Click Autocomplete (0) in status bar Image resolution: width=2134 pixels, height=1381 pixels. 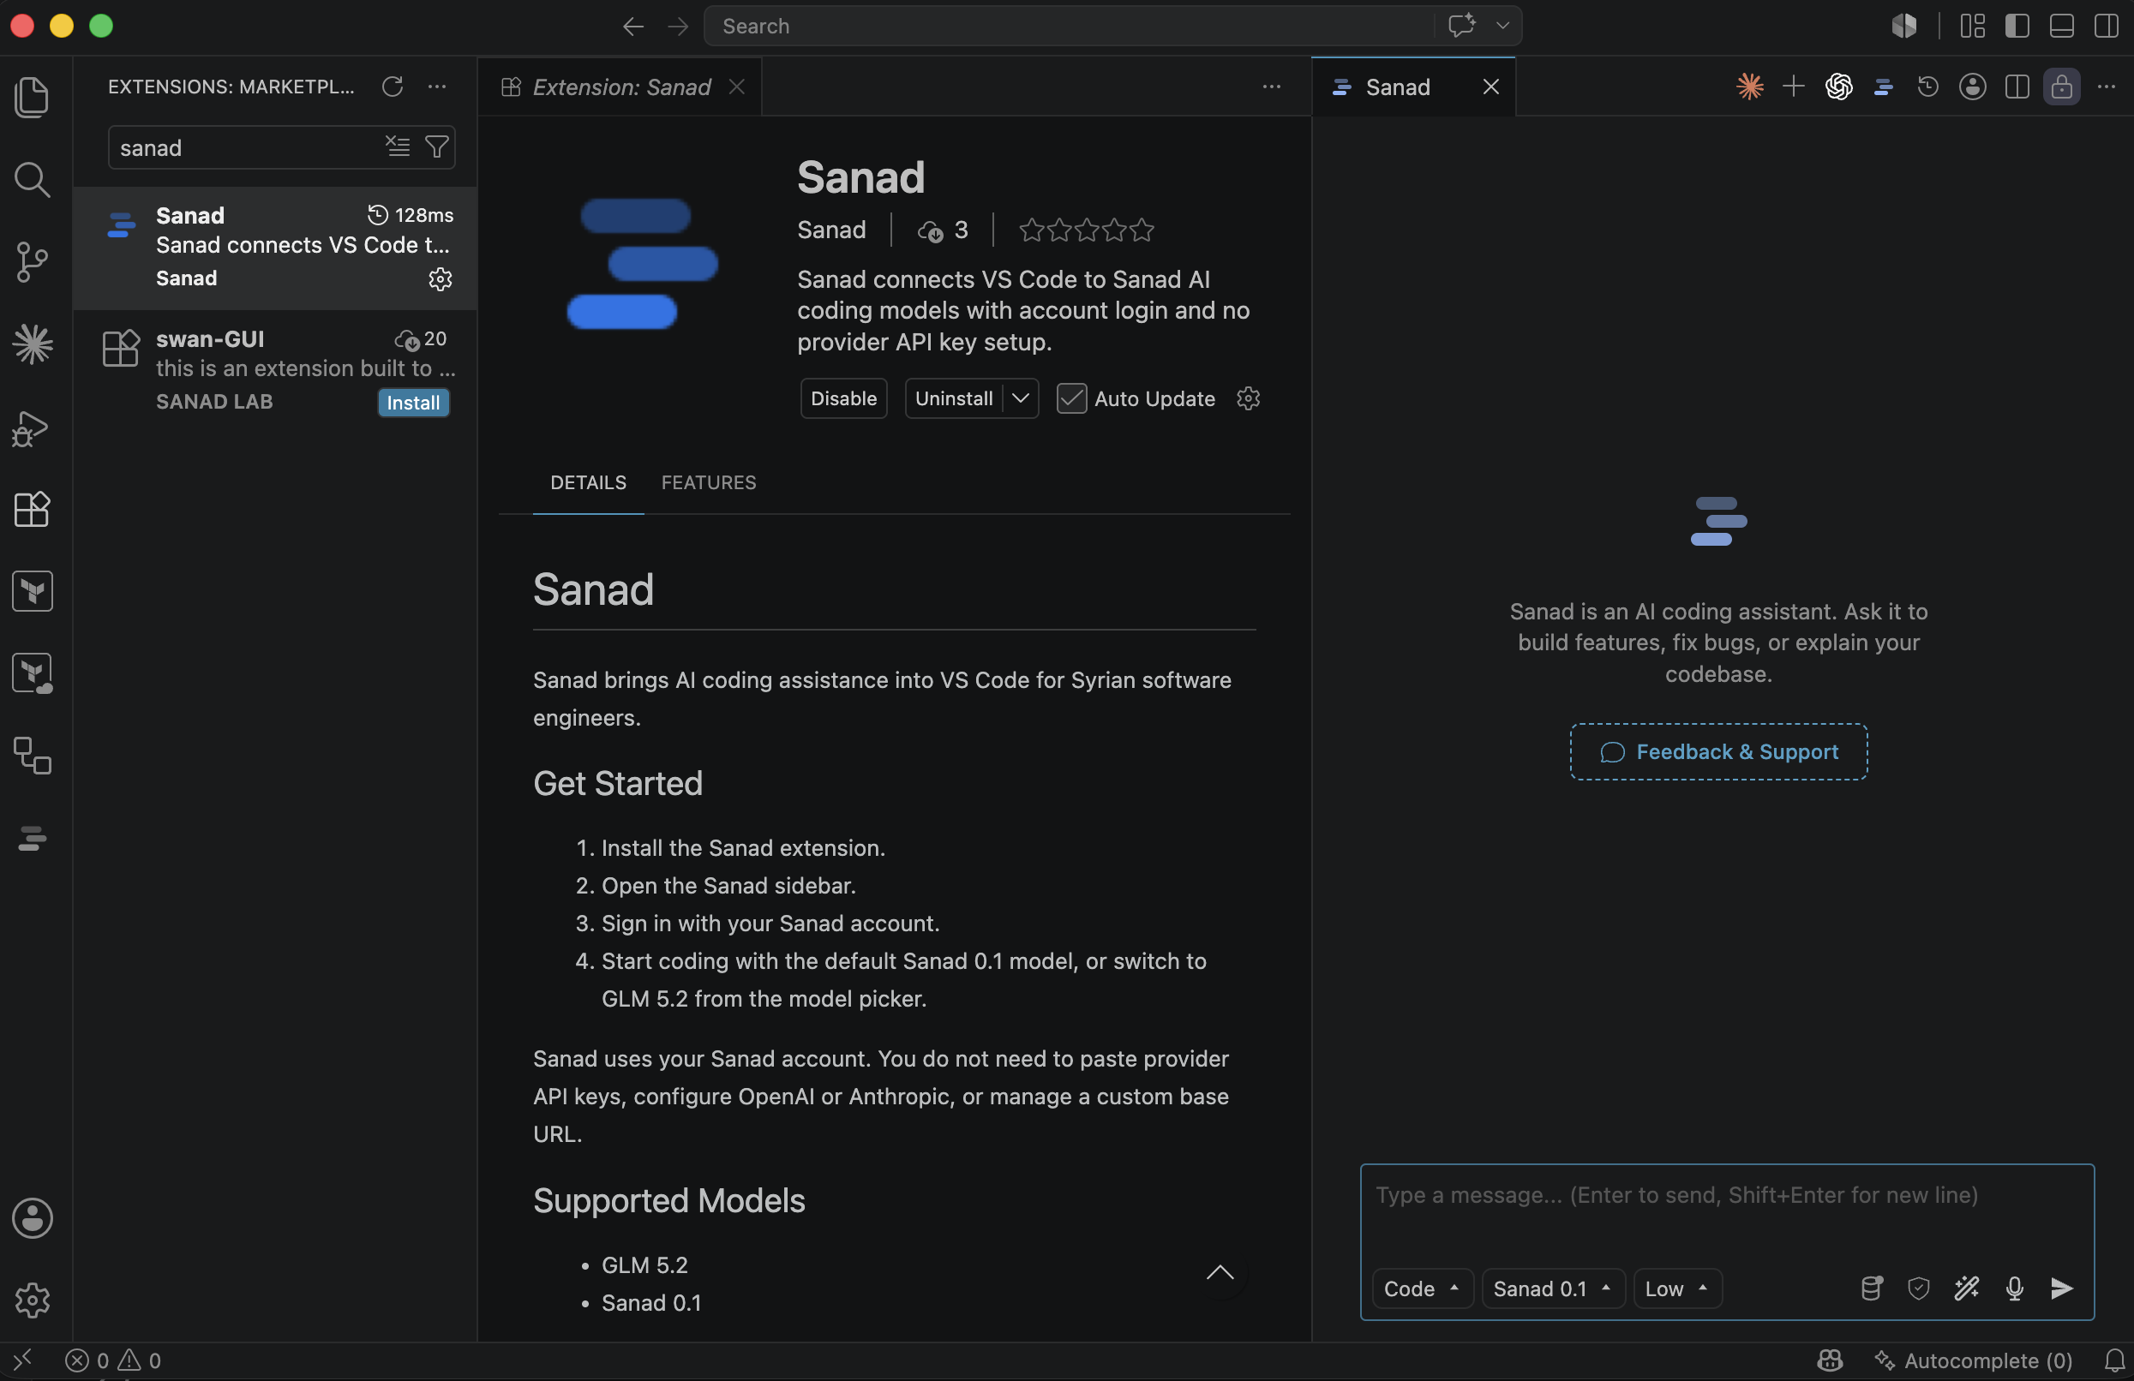(x=1974, y=1360)
